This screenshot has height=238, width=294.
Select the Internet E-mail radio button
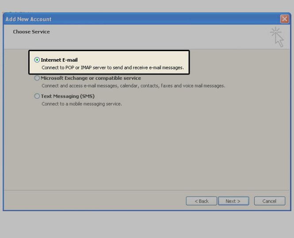pyautogui.click(x=37, y=60)
